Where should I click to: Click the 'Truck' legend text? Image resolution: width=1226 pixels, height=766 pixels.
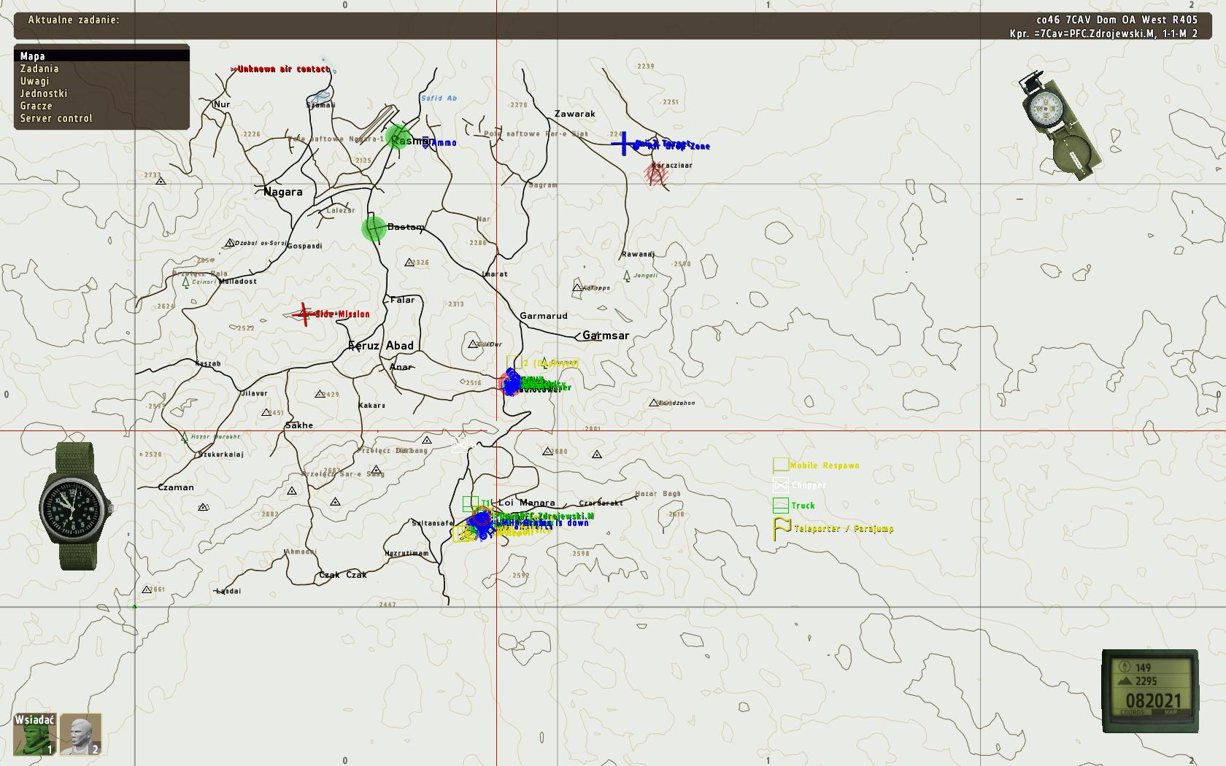coord(803,506)
